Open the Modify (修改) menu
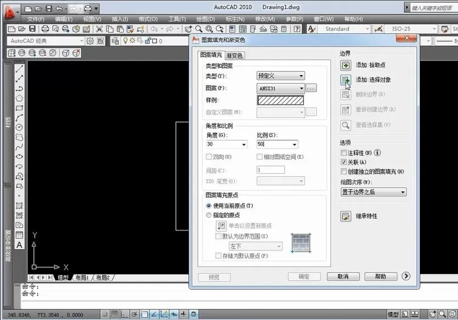The image size is (458, 320). (x=265, y=19)
